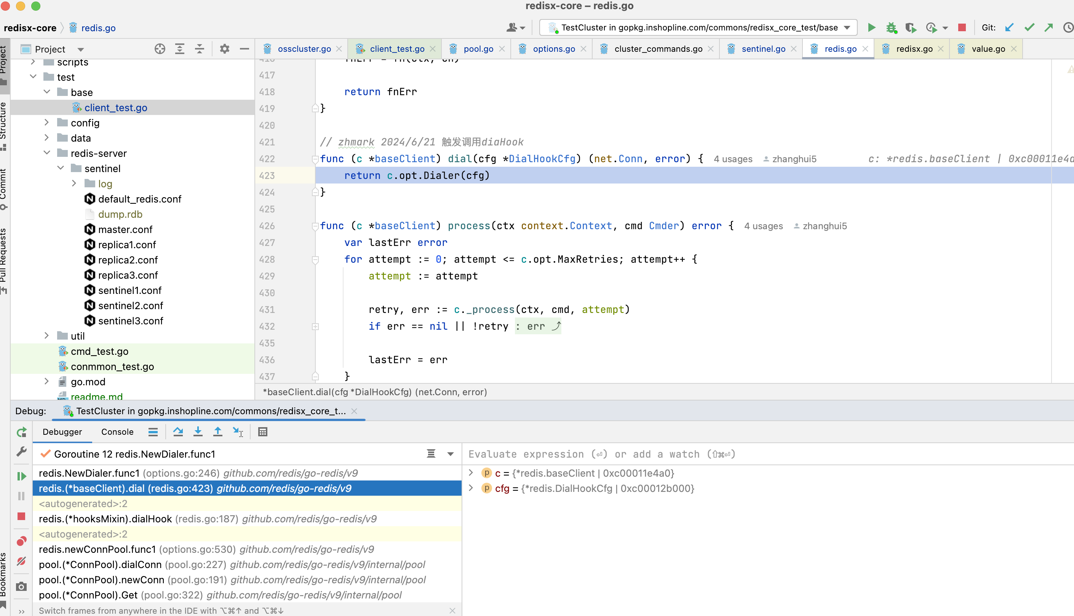Show threads list icon in debugger toolbar
Screen dimensions: 1074x616
pyautogui.click(x=153, y=432)
